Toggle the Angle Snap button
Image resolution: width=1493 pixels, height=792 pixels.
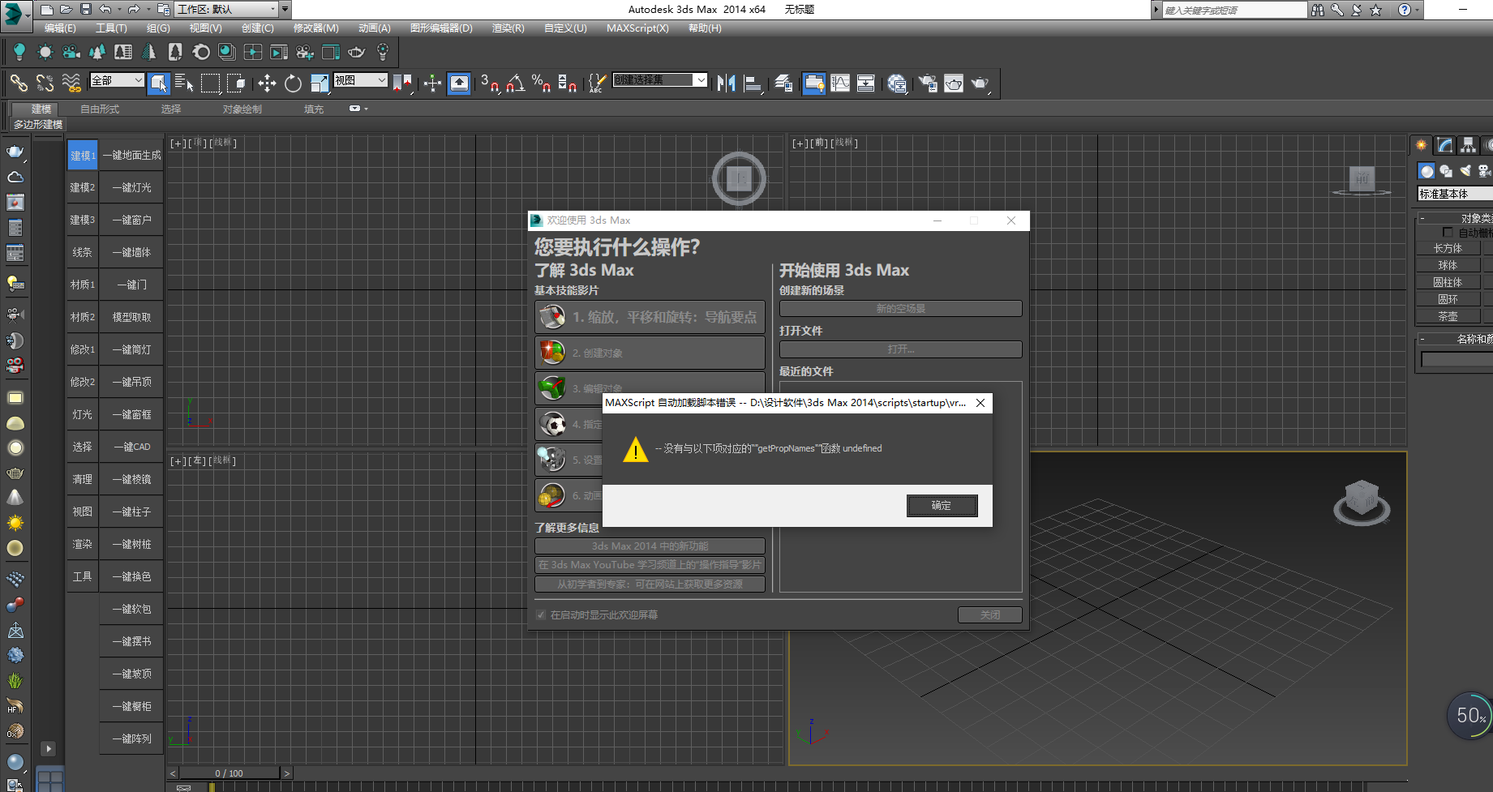[515, 83]
